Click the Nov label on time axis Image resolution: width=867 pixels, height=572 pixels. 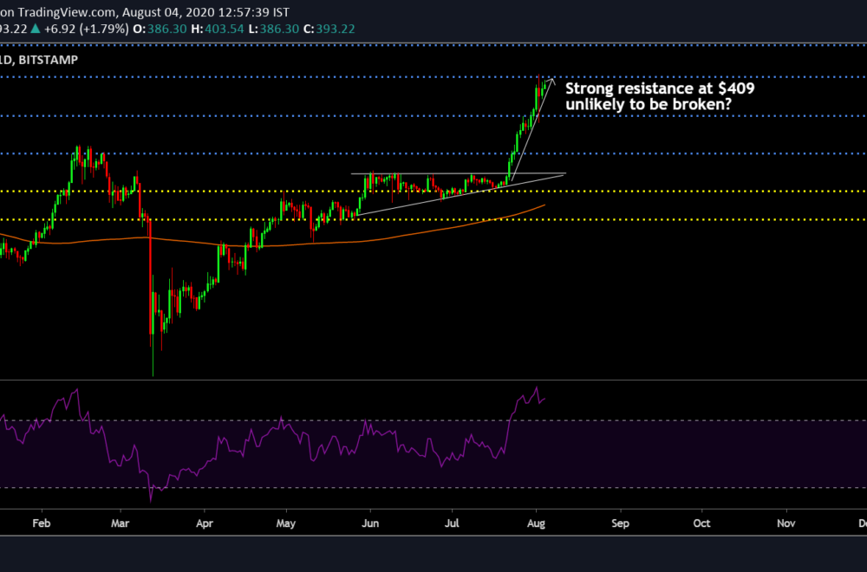pyautogui.click(x=786, y=523)
